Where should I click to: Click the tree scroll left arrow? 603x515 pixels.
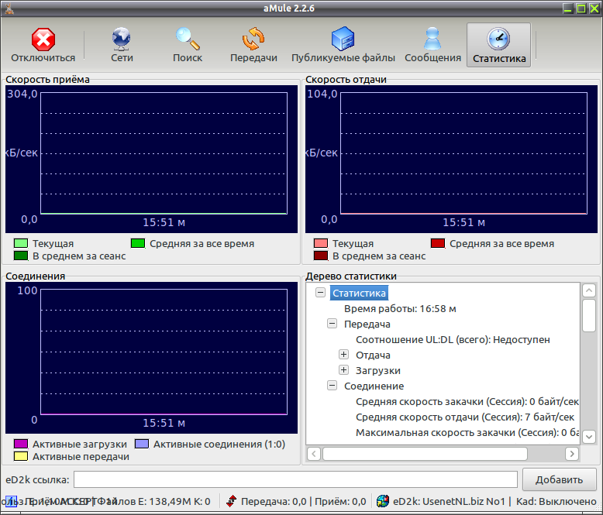314,454
